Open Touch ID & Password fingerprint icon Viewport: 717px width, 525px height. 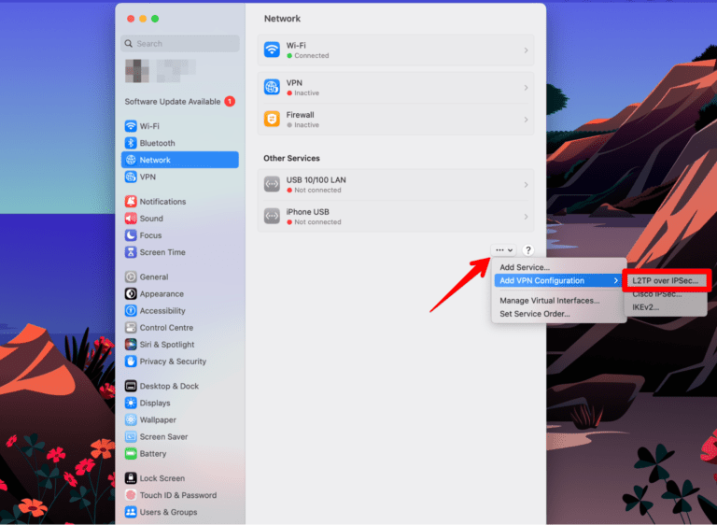pyautogui.click(x=131, y=495)
